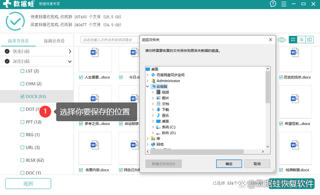320x195 pixels.
Task: Check the XLSX (62) file type
Action: click(x=22, y=160)
